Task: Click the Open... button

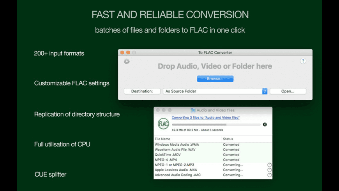Action: pos(288,91)
